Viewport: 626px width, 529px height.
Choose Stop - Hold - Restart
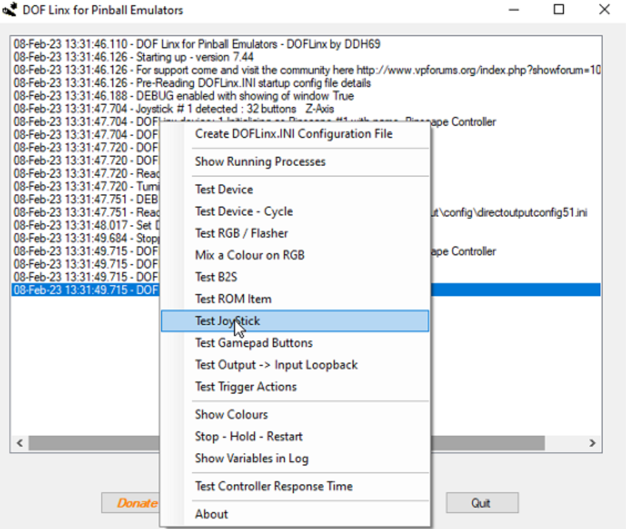[295, 437]
